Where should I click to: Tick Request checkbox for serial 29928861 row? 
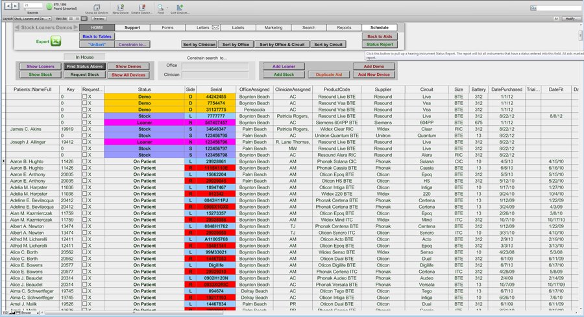[84, 161]
